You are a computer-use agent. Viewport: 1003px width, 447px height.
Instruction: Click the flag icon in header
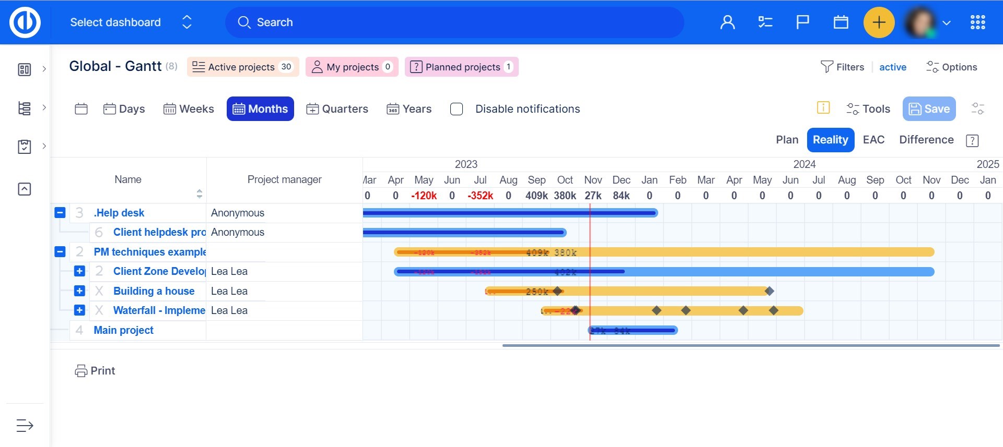click(802, 22)
